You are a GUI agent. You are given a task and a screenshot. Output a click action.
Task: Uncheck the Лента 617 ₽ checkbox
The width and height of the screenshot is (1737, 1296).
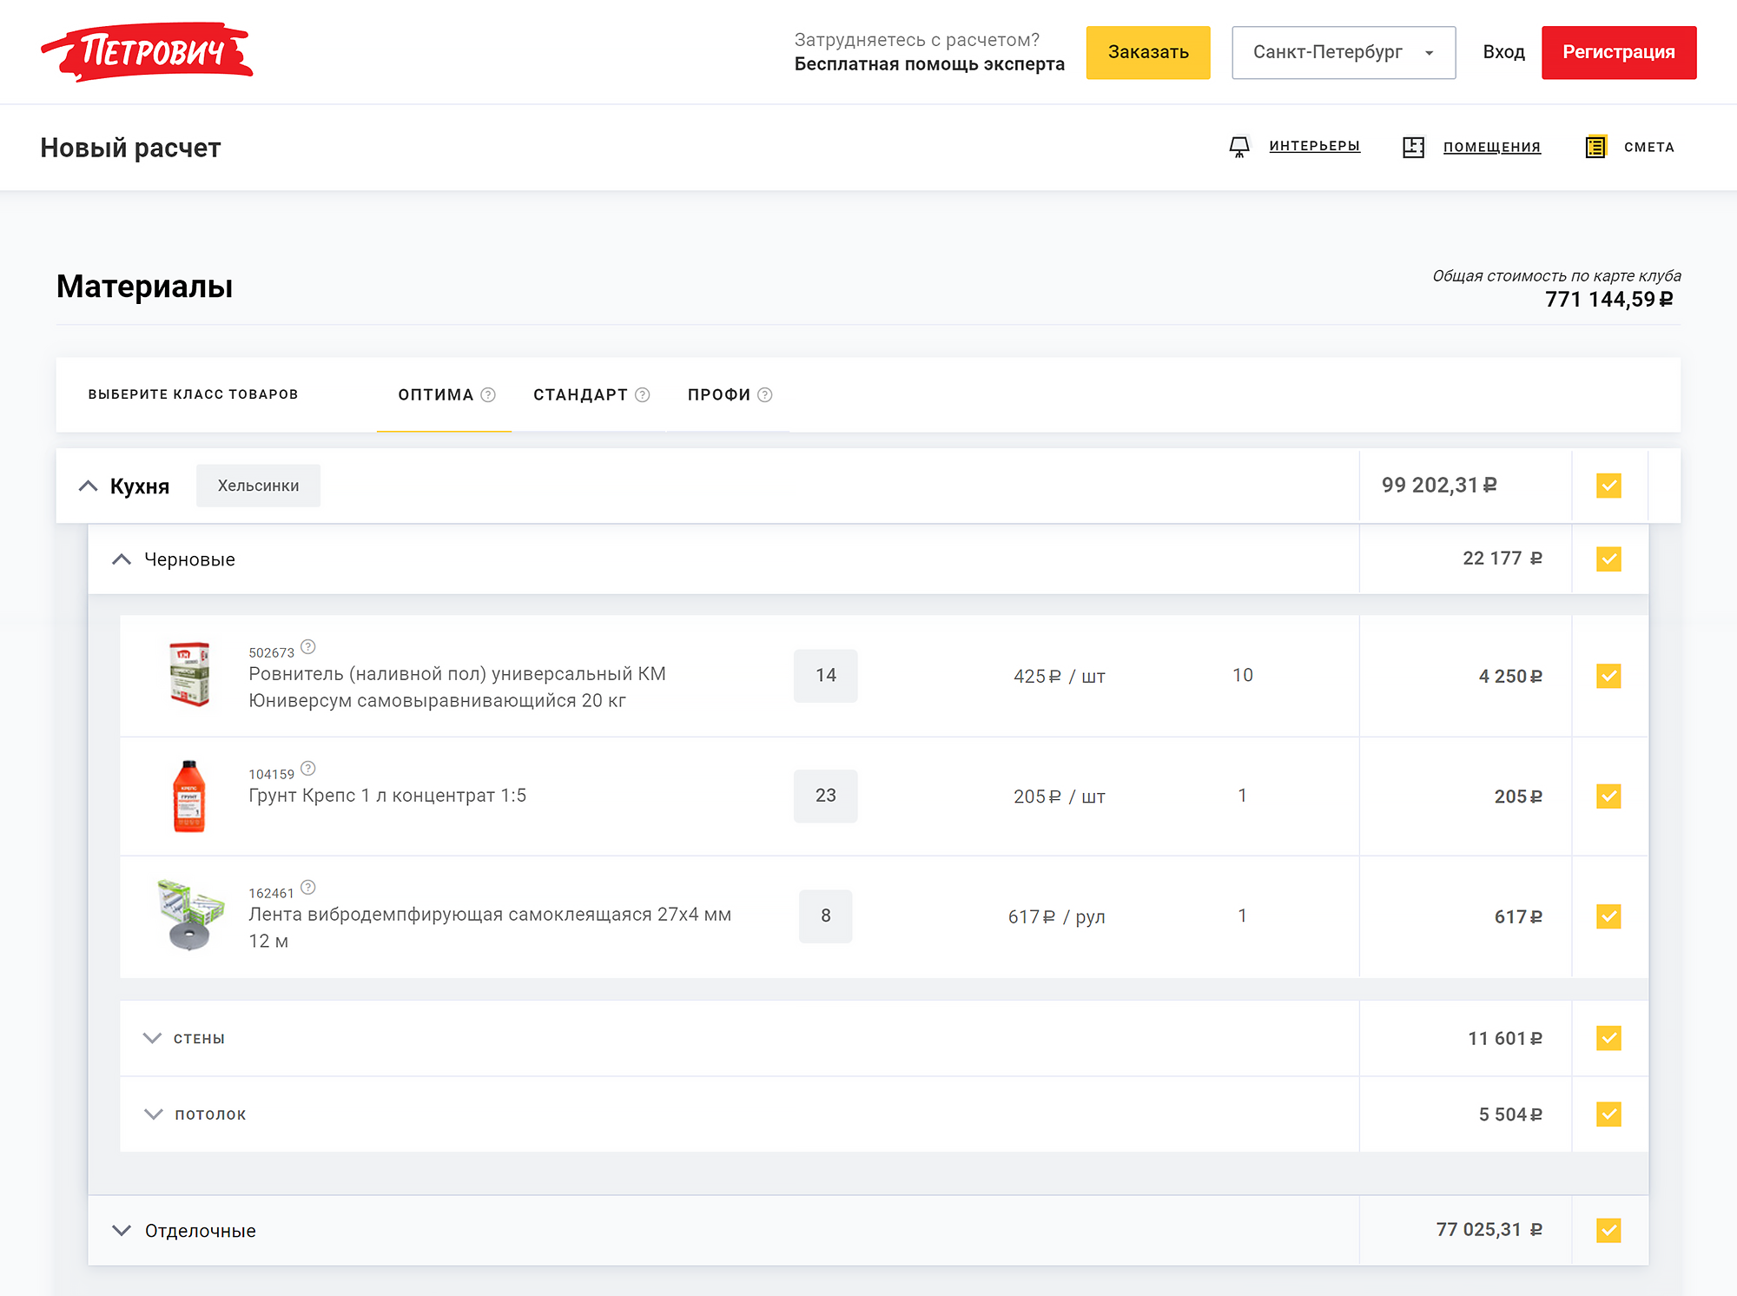(1608, 916)
